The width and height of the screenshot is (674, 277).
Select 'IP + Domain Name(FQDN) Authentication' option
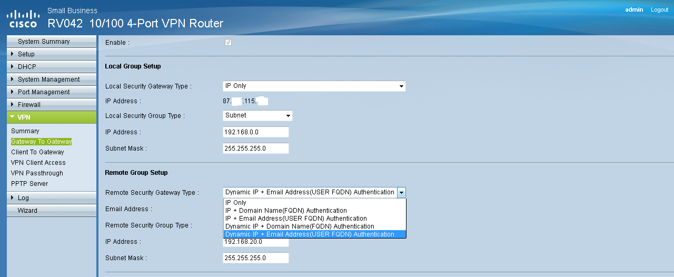coord(315,211)
